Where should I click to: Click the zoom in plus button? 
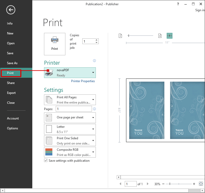[194, 184]
